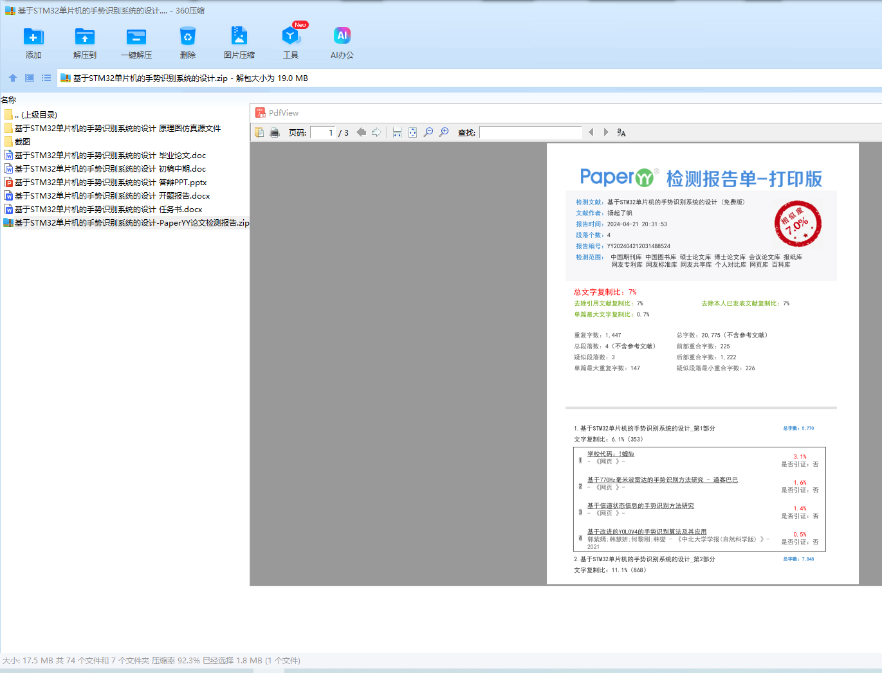882x673 pixels.
Task: Print the PDF using the printer icon
Action: [275, 132]
